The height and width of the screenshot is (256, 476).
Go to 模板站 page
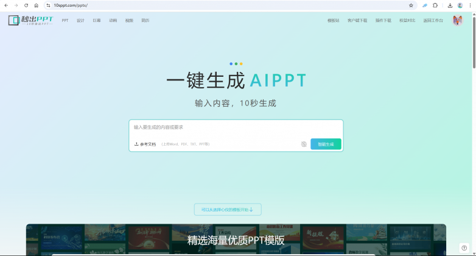(x=334, y=20)
